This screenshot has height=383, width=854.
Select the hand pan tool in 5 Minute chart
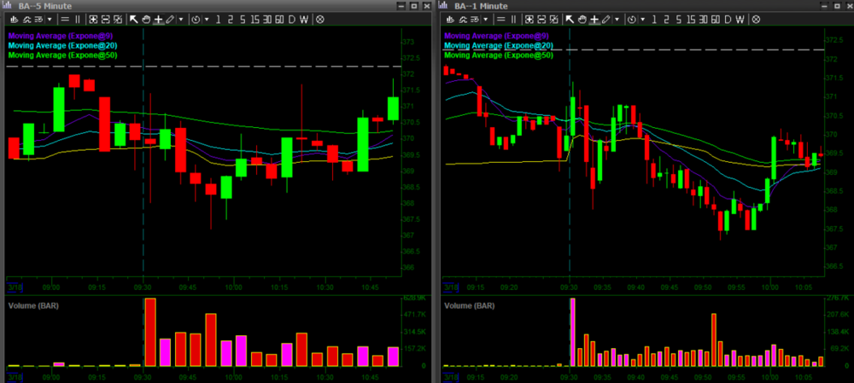click(146, 19)
